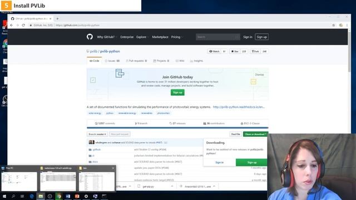The image size is (356, 200).
Task: Switch to Chrome in the taskbar
Action: (x=59, y=196)
